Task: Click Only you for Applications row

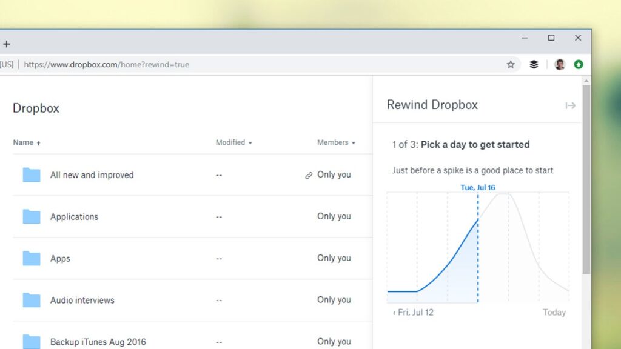Action: pos(334,216)
